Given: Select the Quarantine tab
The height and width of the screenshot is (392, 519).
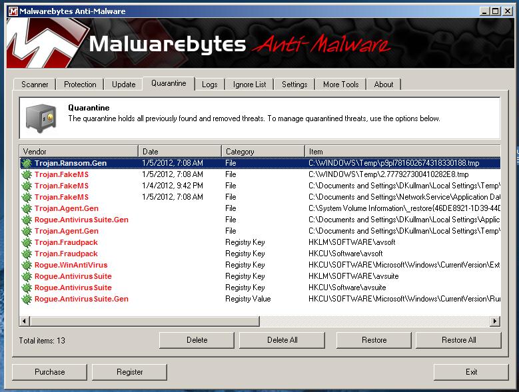Looking at the screenshot, I should (169, 83).
